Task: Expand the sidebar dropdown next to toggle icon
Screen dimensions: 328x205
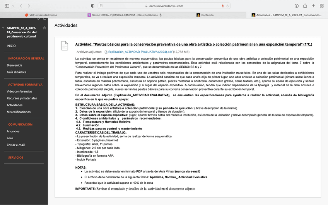Action: pos(13,6)
